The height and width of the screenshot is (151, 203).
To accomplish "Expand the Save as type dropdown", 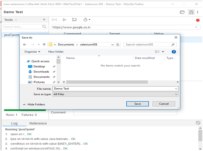I will [176, 94].
